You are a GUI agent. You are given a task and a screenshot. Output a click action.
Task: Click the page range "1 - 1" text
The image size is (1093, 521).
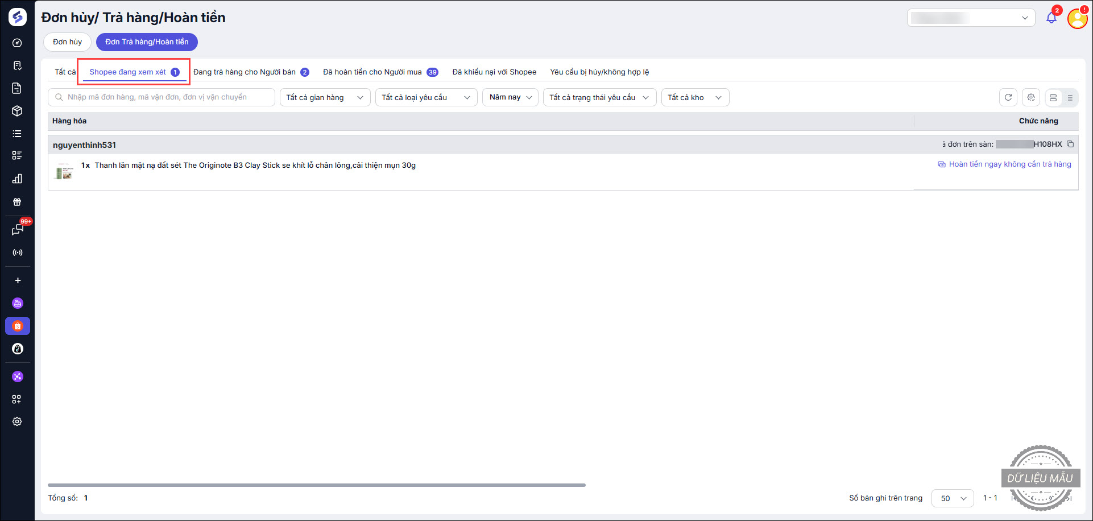click(x=990, y=498)
